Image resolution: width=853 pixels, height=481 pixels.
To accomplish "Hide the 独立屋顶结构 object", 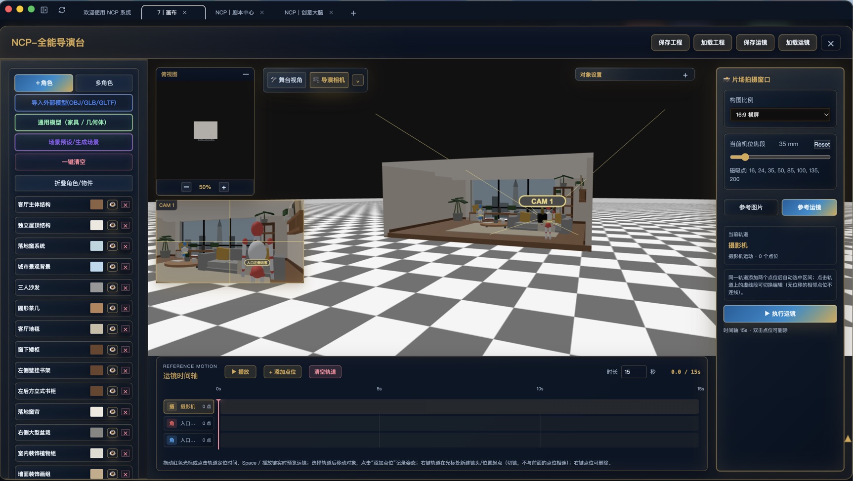I will pos(113,225).
